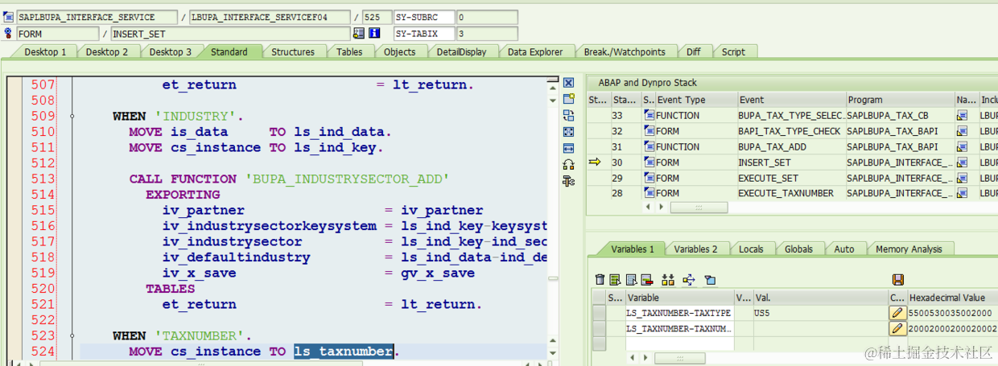This screenshot has height=366, width=998.
Task: Click the SY-SUBRC variable name field
Action: [x=424, y=17]
